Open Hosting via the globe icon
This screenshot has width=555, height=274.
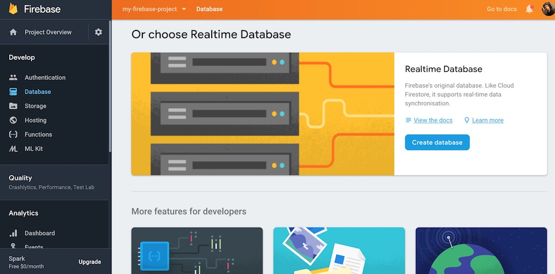pos(13,120)
